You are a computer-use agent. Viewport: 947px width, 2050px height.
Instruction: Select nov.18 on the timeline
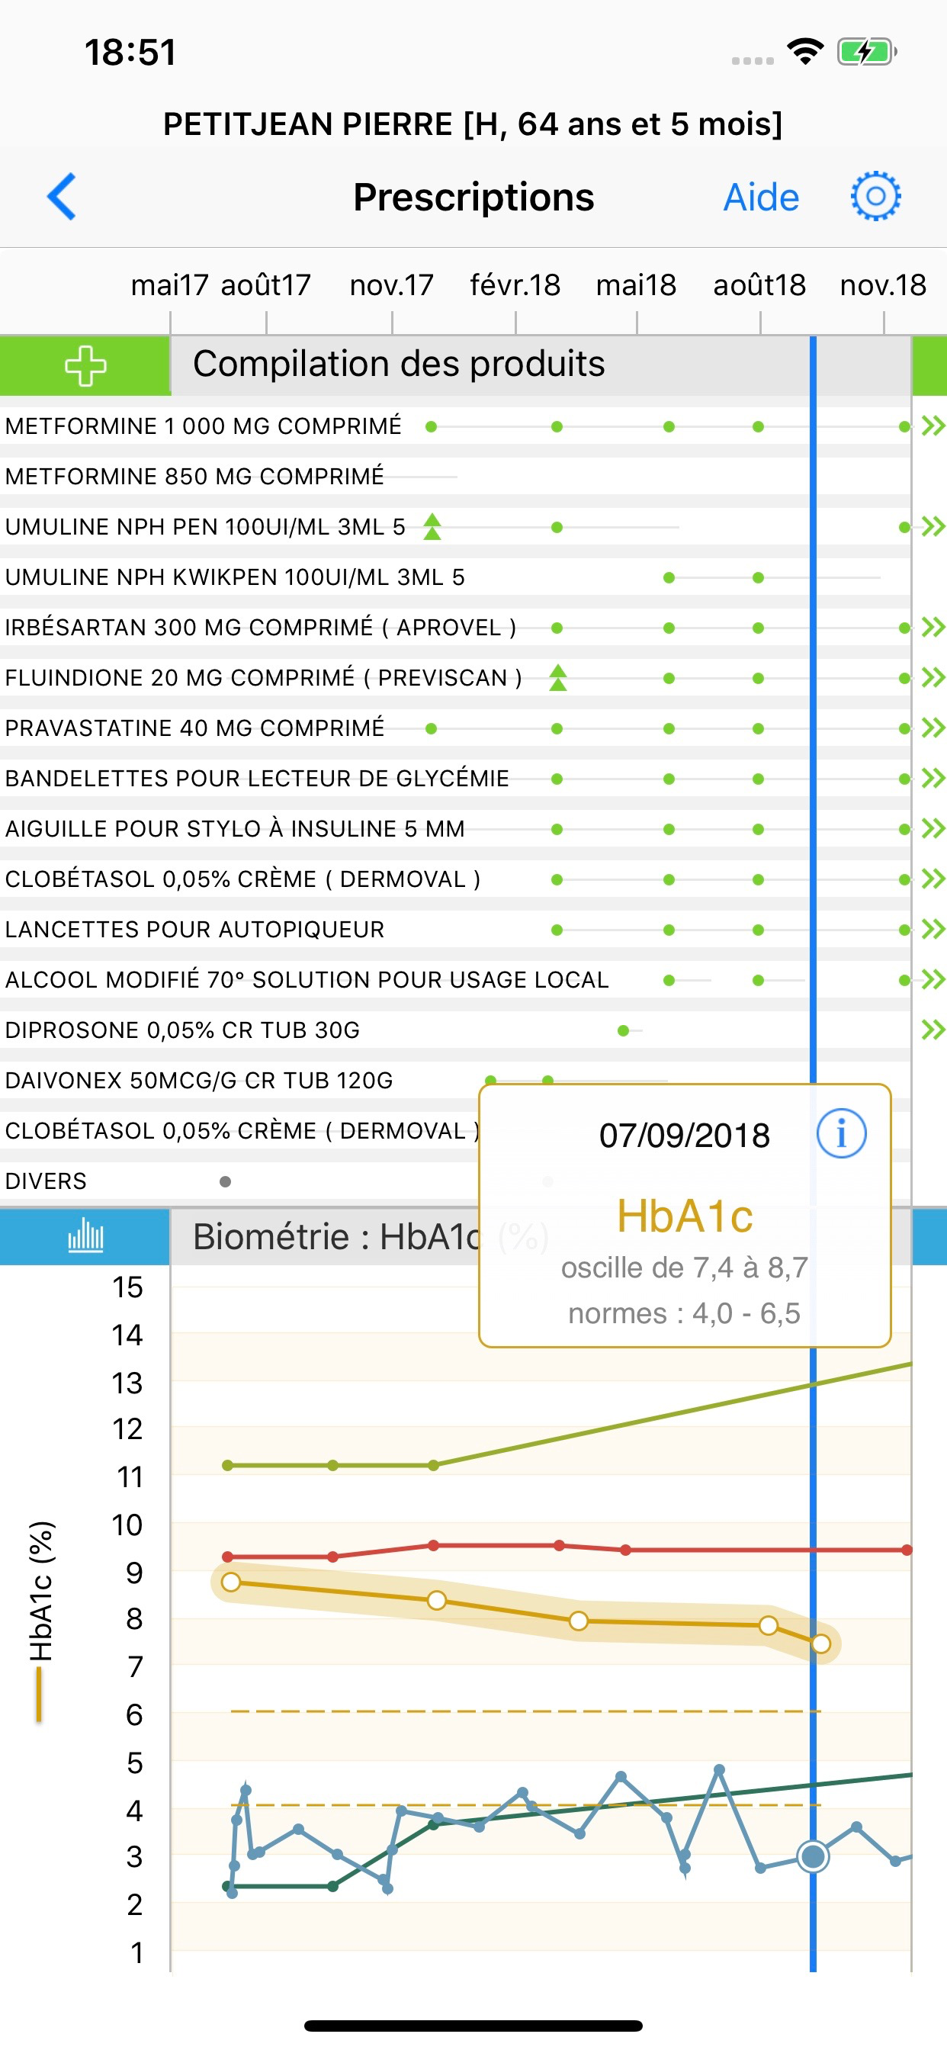click(x=884, y=286)
